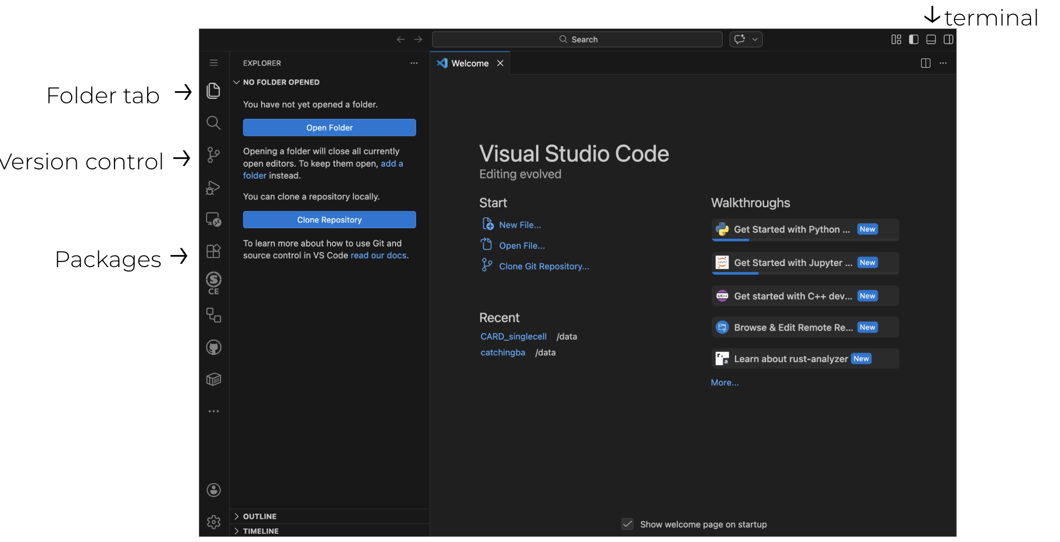Open Browse & Edit Remote Repositories walkthrough

tap(805, 328)
